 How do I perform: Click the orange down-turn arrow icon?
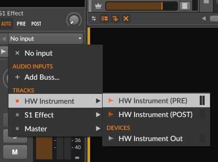(115, 19)
